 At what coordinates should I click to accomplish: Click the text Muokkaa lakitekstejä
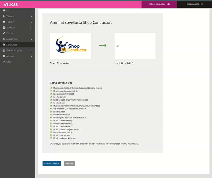pyautogui.click(x=63, y=120)
